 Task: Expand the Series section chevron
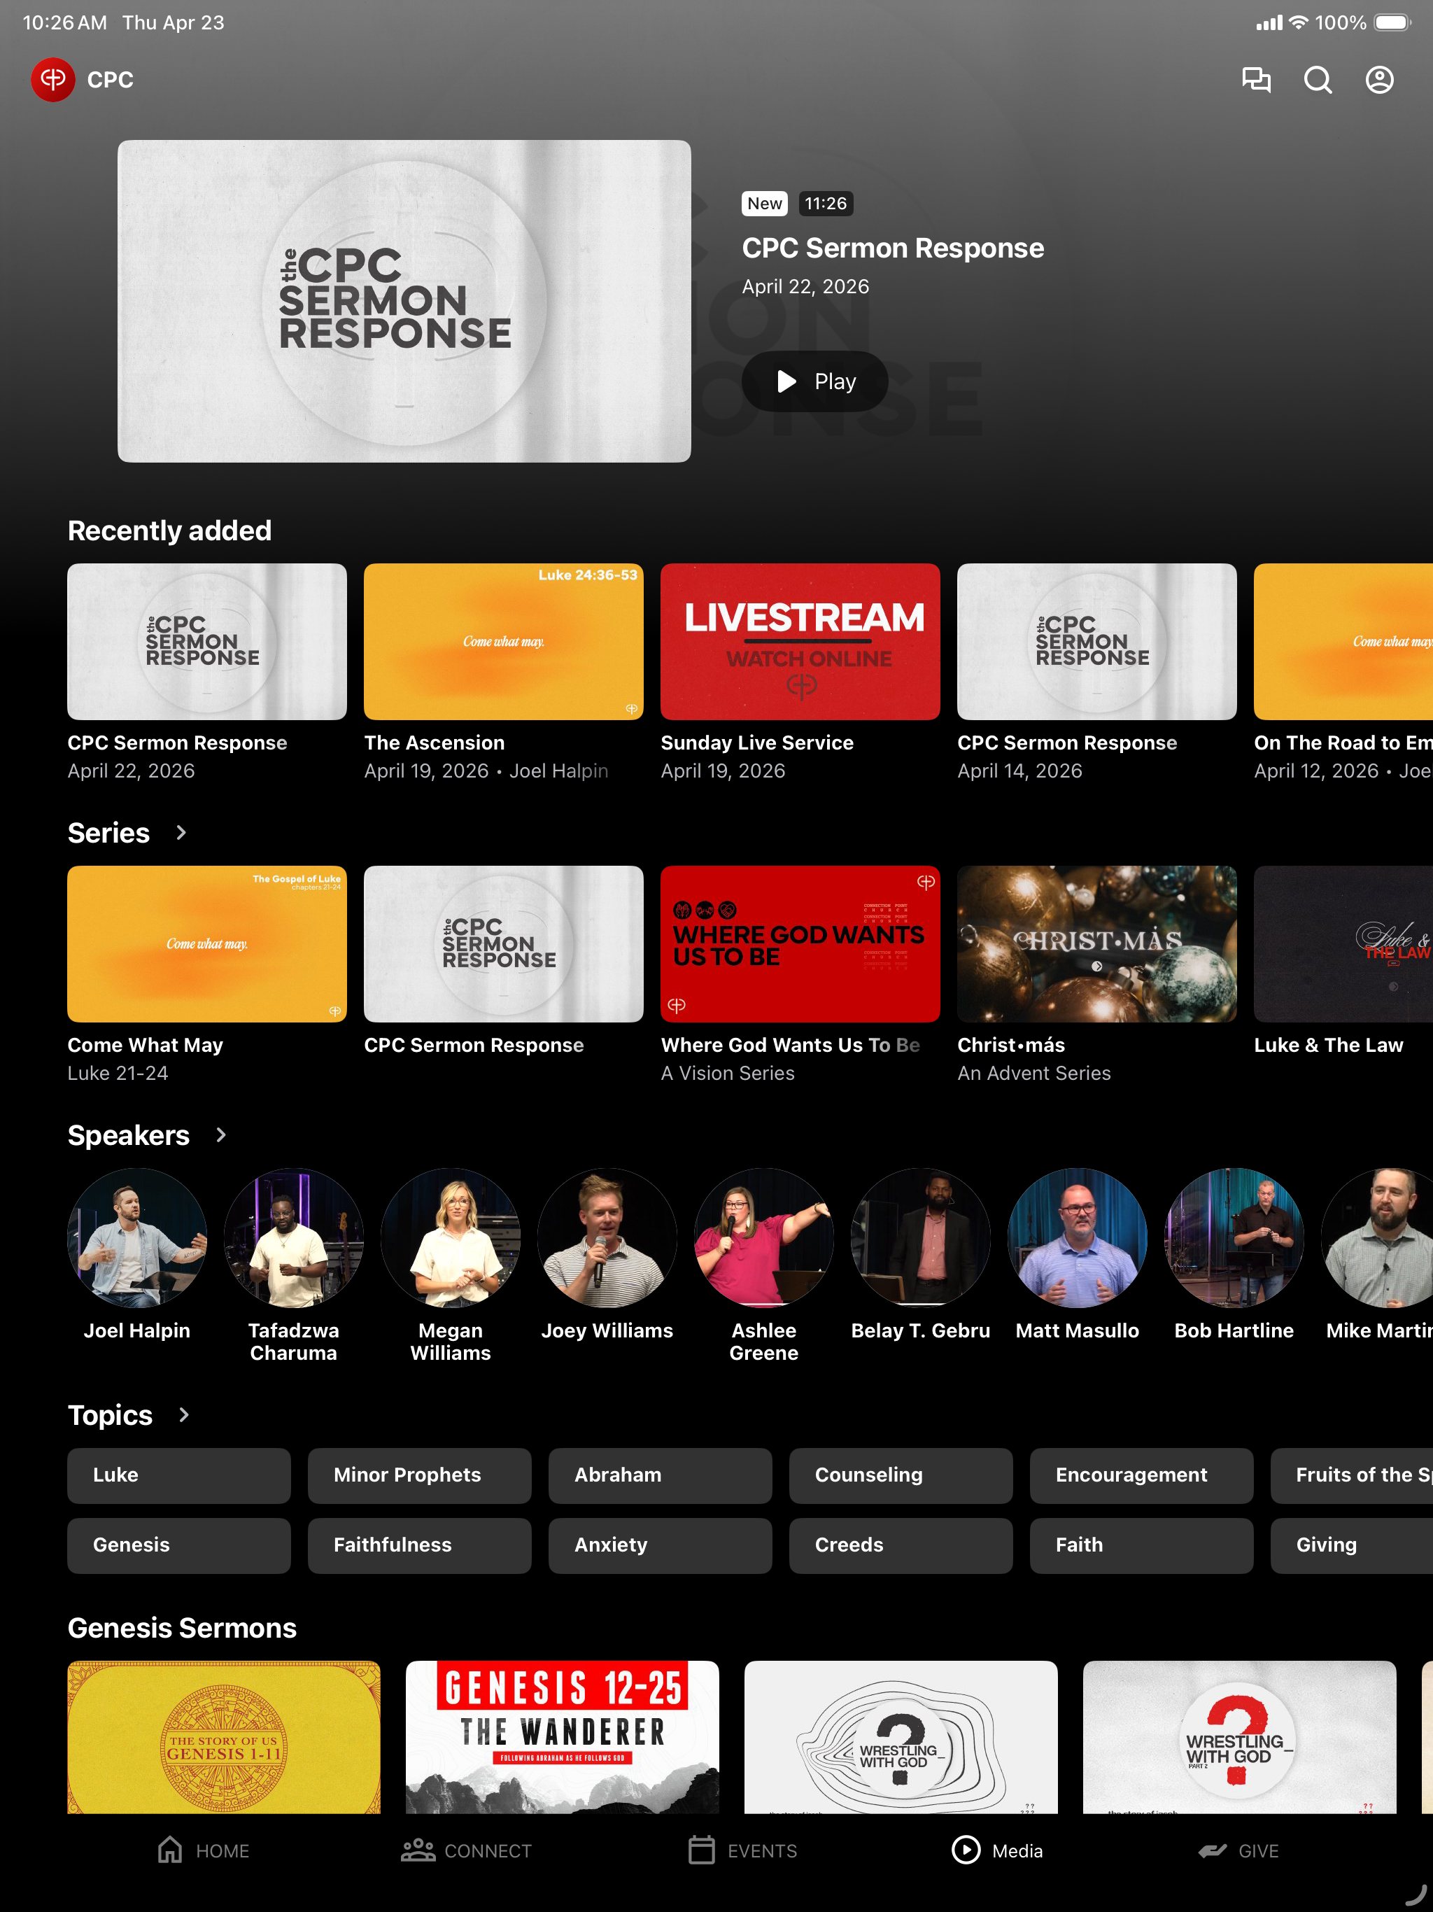click(x=181, y=832)
